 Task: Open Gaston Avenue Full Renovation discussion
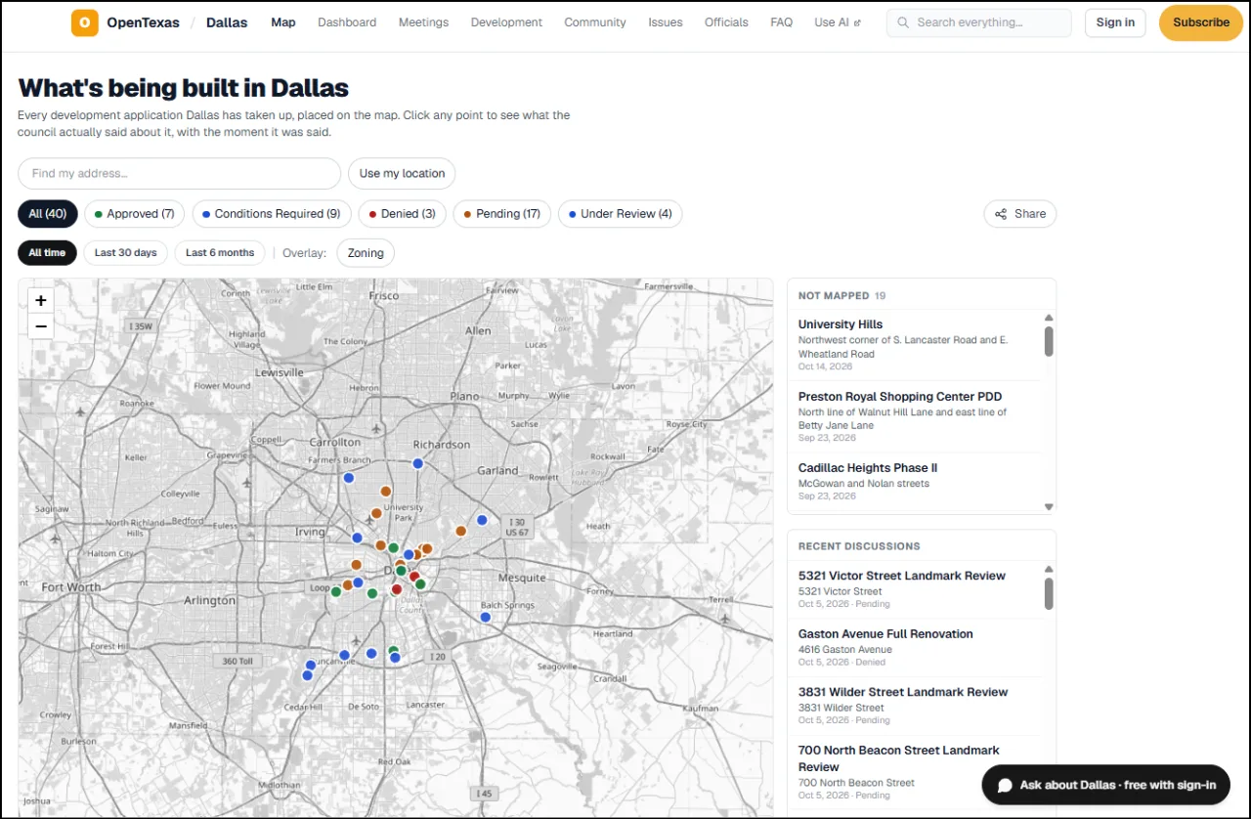(x=915, y=647)
